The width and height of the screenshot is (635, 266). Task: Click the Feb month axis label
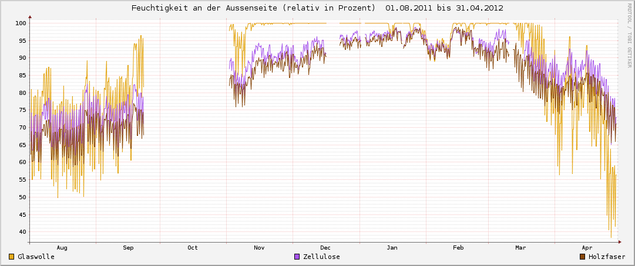tap(458, 247)
